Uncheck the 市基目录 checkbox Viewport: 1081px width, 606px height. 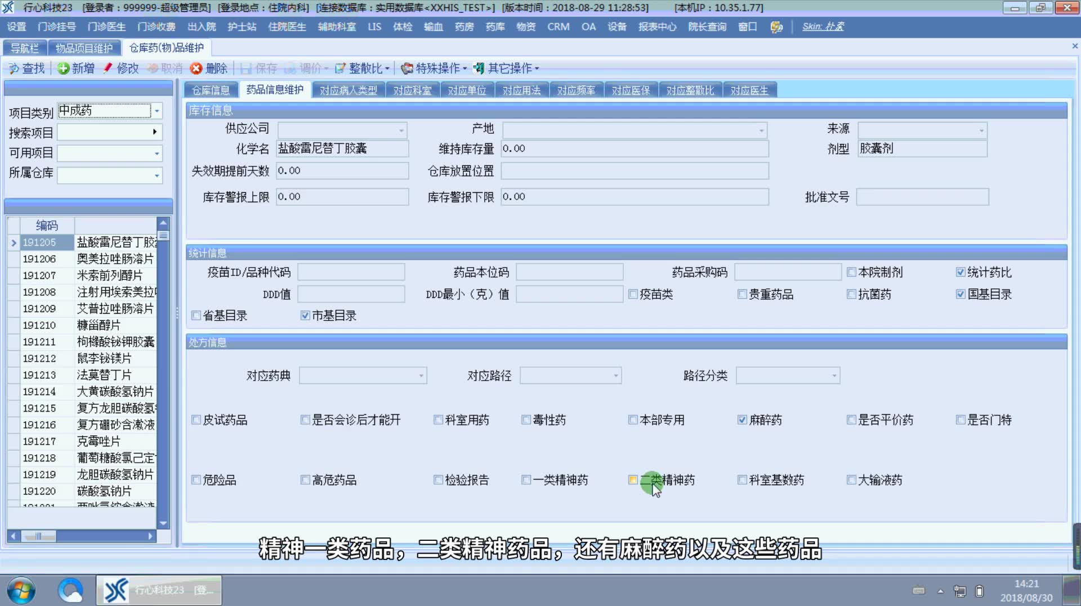point(305,315)
